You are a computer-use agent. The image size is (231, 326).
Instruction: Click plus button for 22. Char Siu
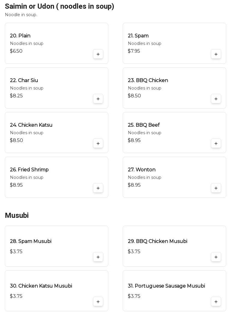tap(98, 99)
